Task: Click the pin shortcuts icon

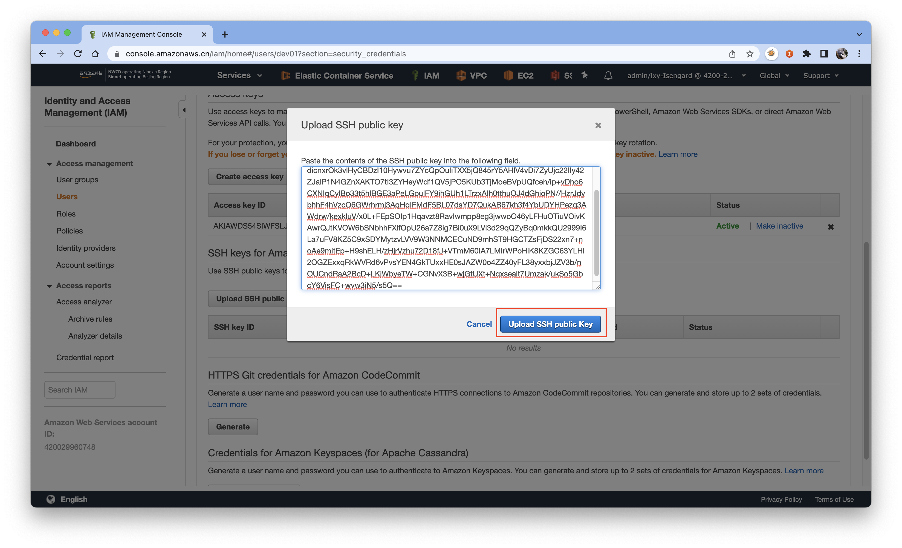Action: click(x=585, y=75)
